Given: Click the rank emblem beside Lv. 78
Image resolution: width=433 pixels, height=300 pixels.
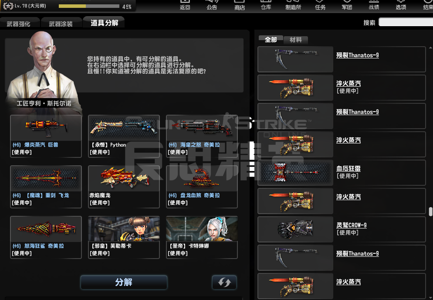Looking at the screenshot, I should click(8, 6).
